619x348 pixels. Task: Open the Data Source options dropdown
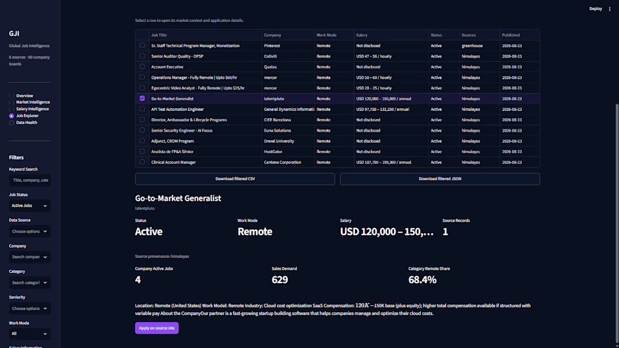[30, 231]
